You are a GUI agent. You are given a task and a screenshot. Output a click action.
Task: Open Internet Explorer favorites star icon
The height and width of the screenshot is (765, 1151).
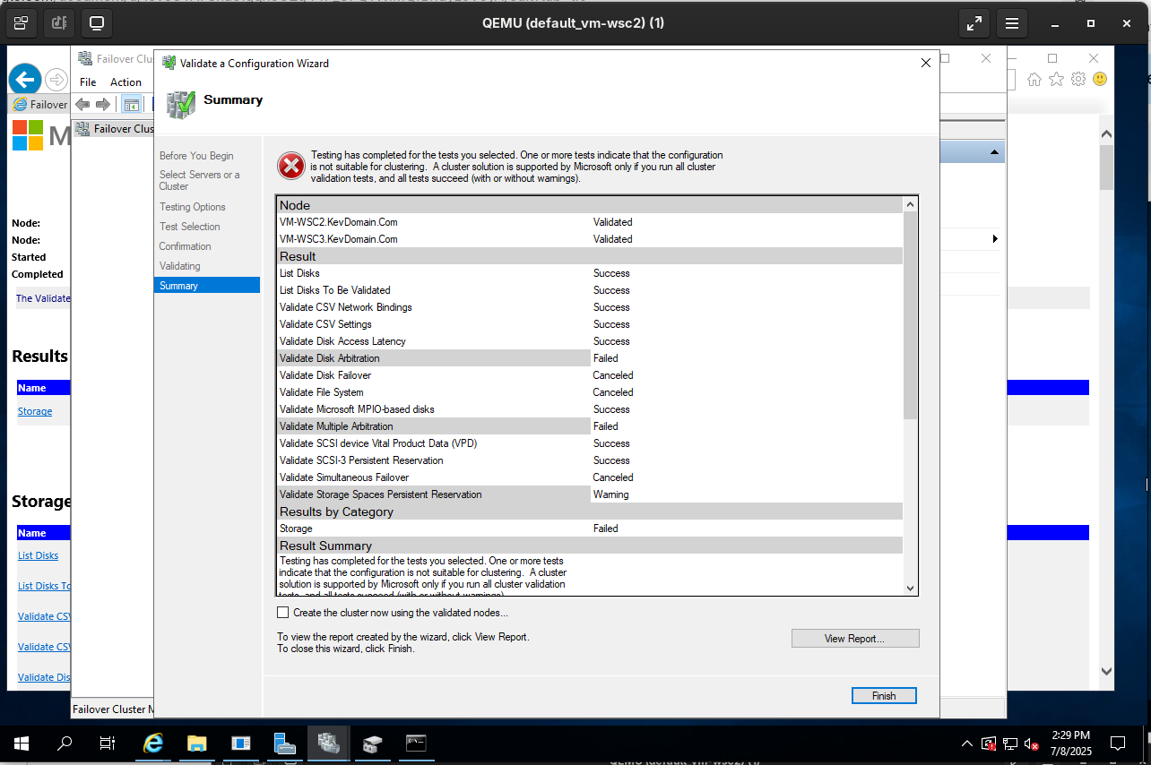pyautogui.click(x=1056, y=79)
